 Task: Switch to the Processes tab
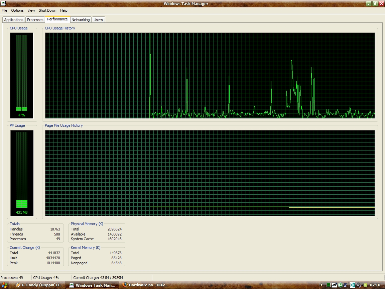click(35, 20)
